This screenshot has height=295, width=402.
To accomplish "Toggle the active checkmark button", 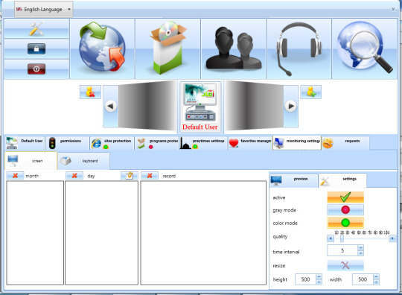I will tap(345, 197).
